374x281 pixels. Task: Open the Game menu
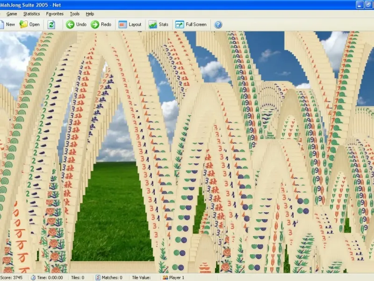[12, 14]
